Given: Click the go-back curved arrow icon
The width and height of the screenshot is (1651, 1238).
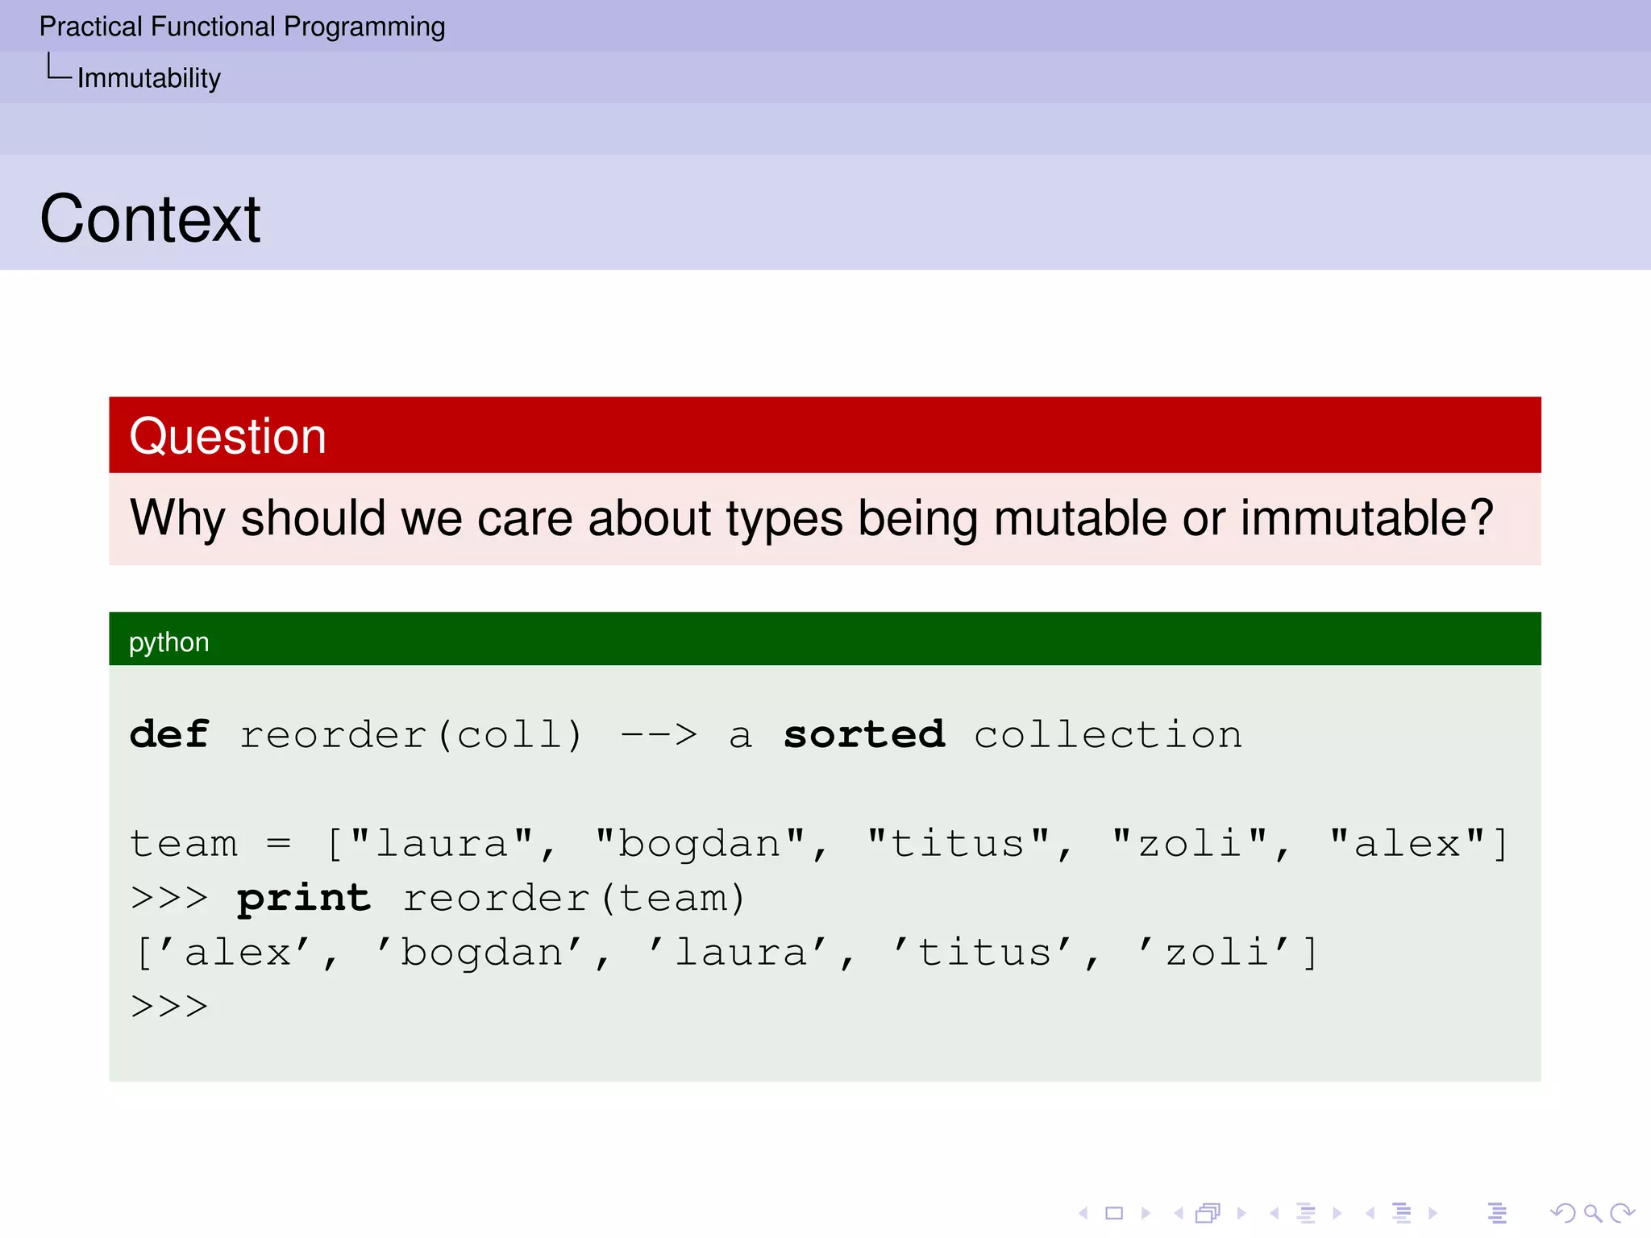Looking at the screenshot, I should [x=1562, y=1212].
